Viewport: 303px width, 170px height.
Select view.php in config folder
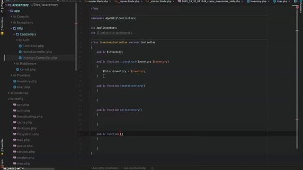pos(23,164)
